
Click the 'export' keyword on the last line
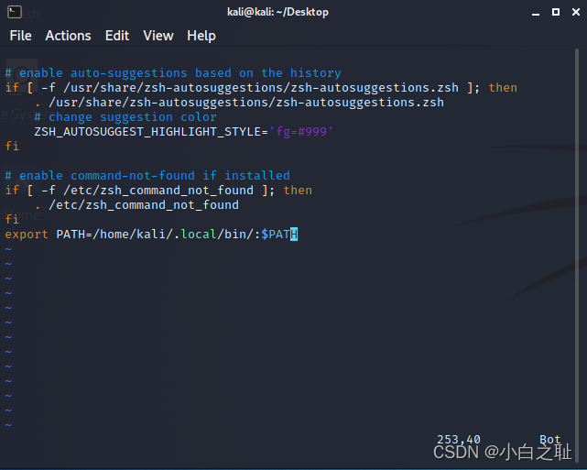27,235
